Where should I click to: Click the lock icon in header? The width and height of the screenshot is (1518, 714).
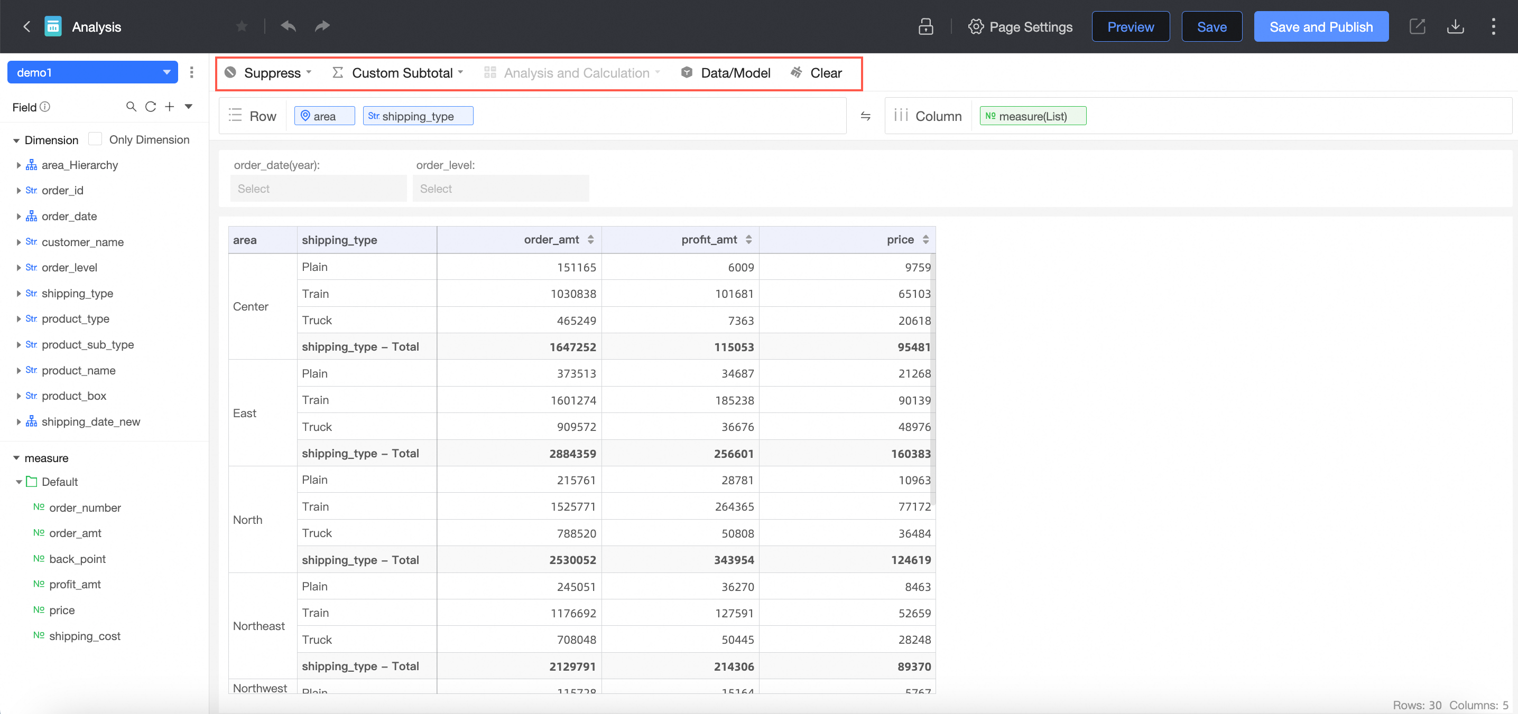coord(925,26)
